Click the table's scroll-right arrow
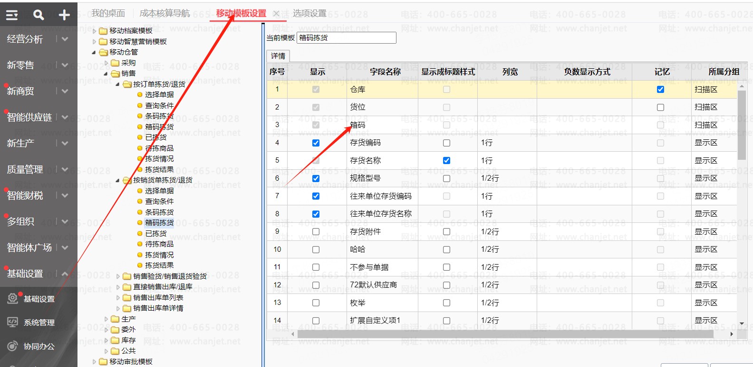753x367 pixels. 732,334
